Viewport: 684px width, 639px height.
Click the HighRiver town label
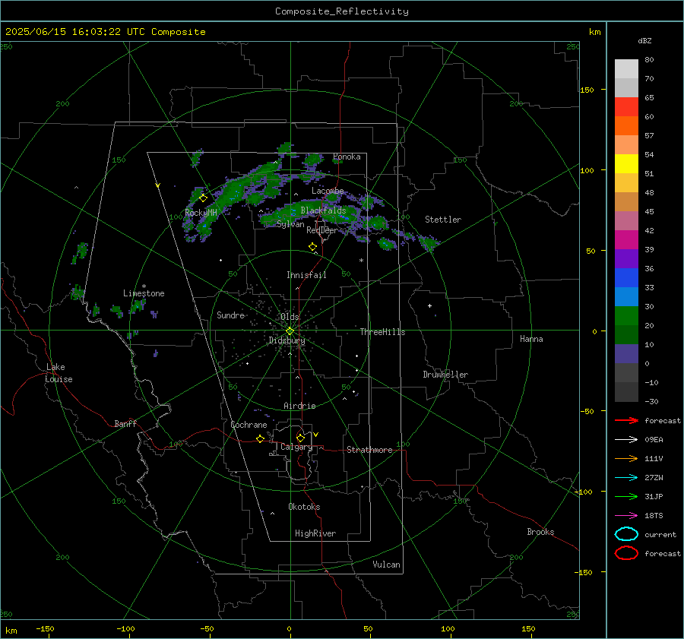(x=315, y=533)
